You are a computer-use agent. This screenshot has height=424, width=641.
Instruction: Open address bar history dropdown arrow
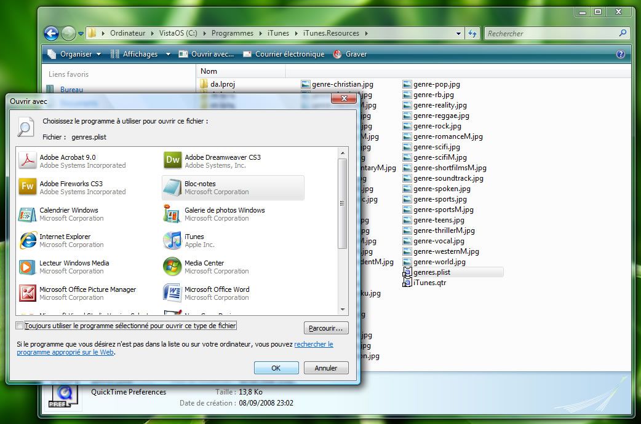click(x=459, y=34)
